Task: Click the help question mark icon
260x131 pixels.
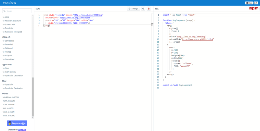Action: coord(143,9)
